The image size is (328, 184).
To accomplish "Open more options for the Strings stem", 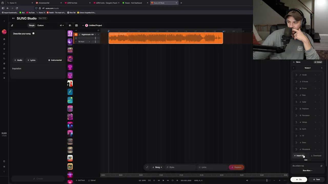I will coord(320,122).
